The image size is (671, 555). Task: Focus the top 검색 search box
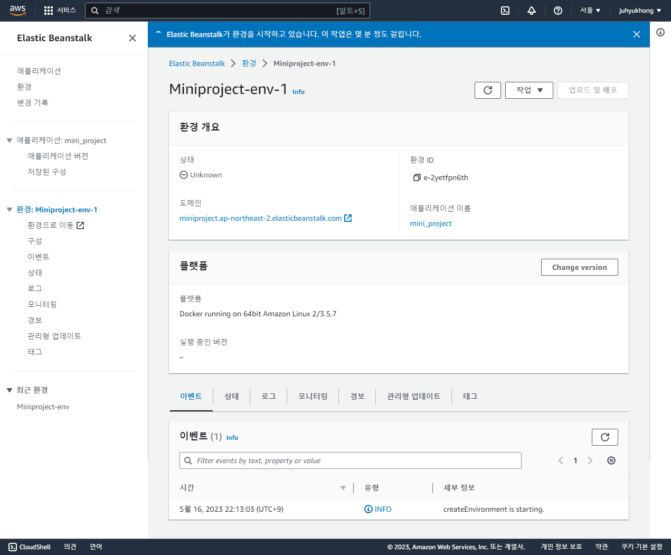tap(228, 11)
